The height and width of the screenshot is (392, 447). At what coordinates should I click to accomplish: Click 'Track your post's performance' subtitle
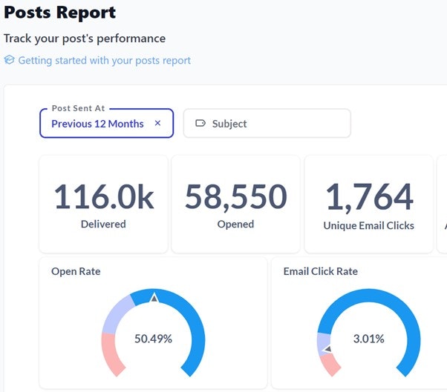pos(85,39)
